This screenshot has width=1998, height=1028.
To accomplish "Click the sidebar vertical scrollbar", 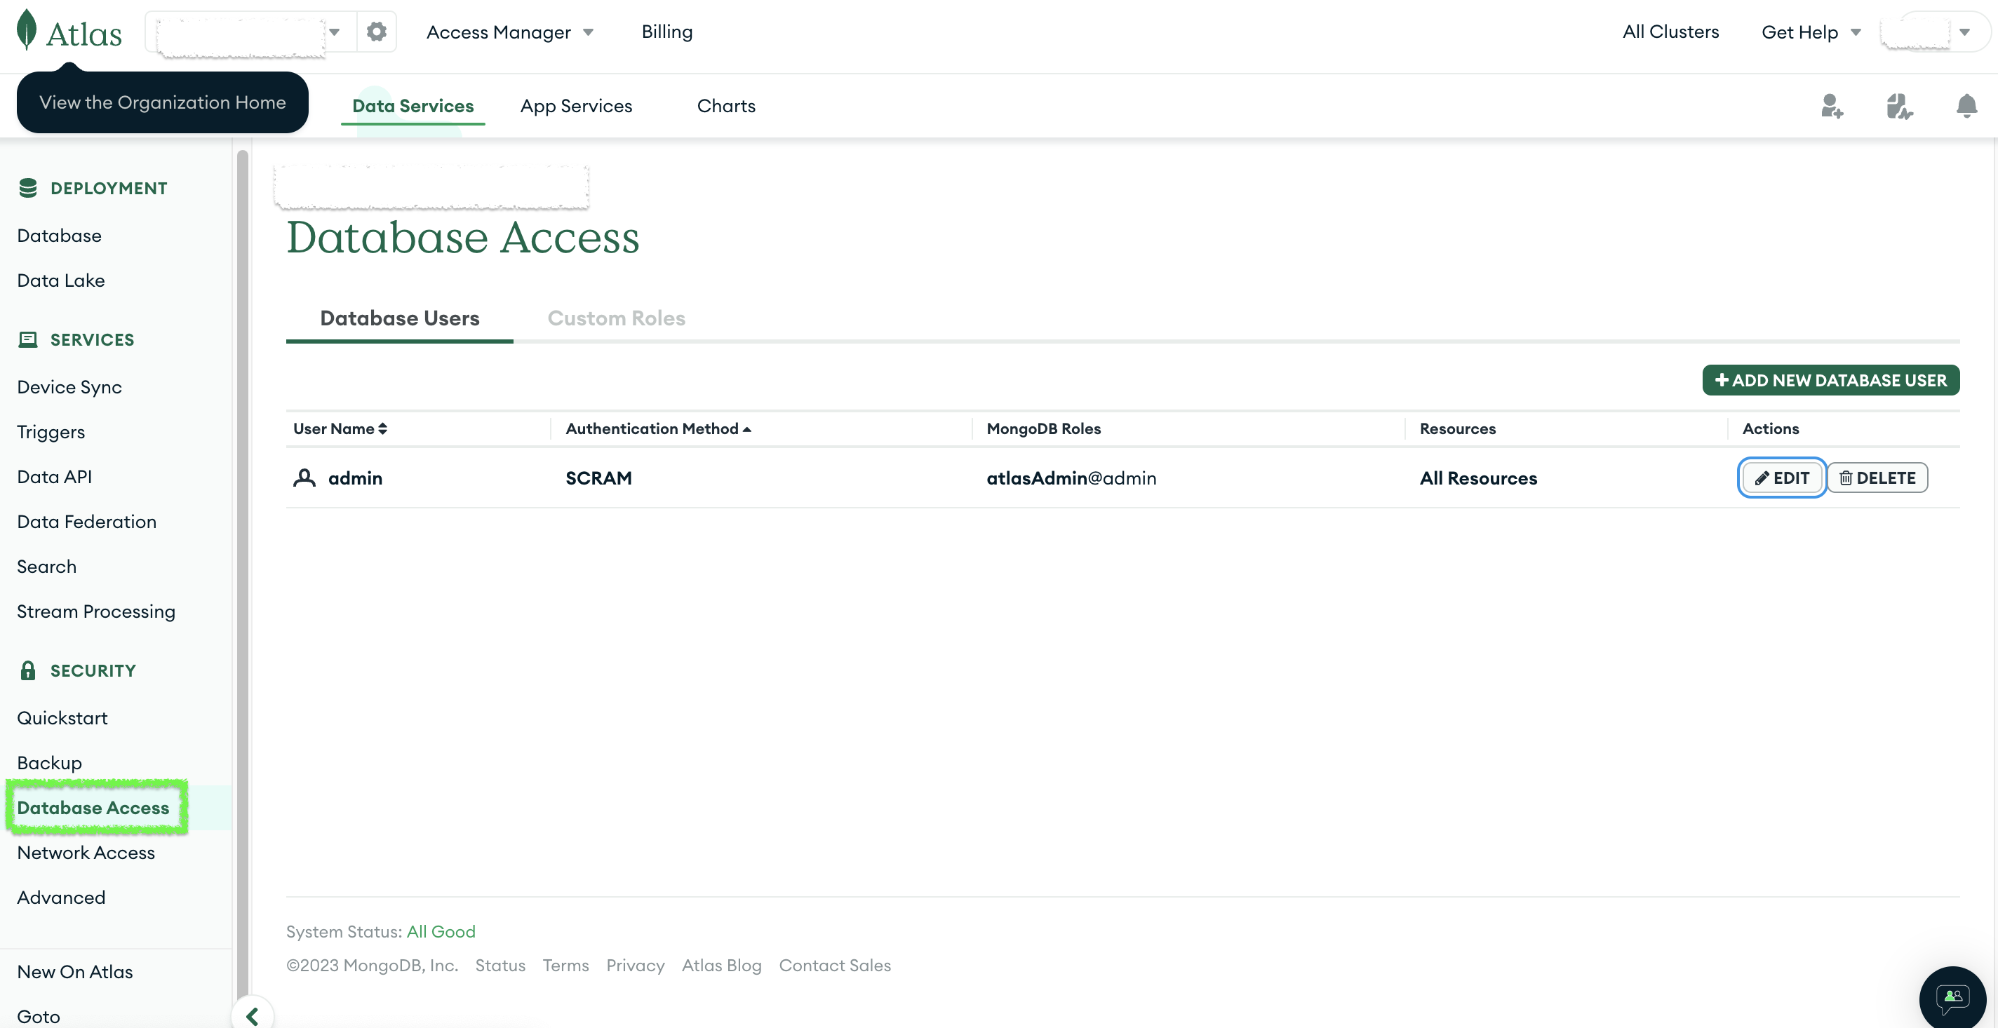I will click(242, 574).
